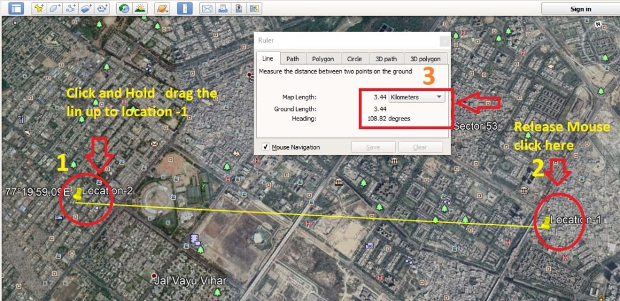Image resolution: width=620 pixels, height=301 pixels.
Task: Click the Email envelope icon
Action: (x=207, y=8)
